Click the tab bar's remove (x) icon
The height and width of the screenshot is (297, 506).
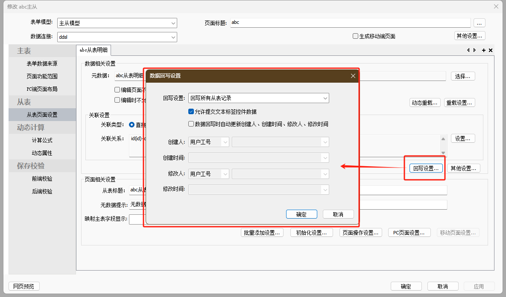[x=491, y=50]
